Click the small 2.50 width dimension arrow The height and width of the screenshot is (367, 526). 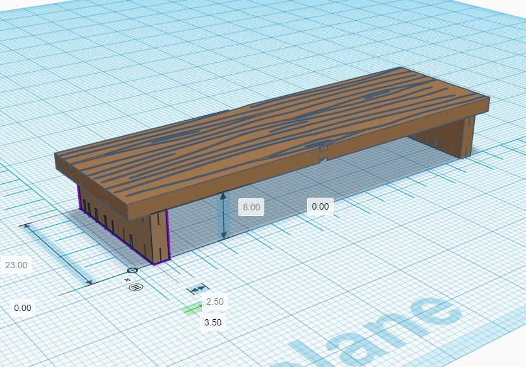(x=197, y=289)
